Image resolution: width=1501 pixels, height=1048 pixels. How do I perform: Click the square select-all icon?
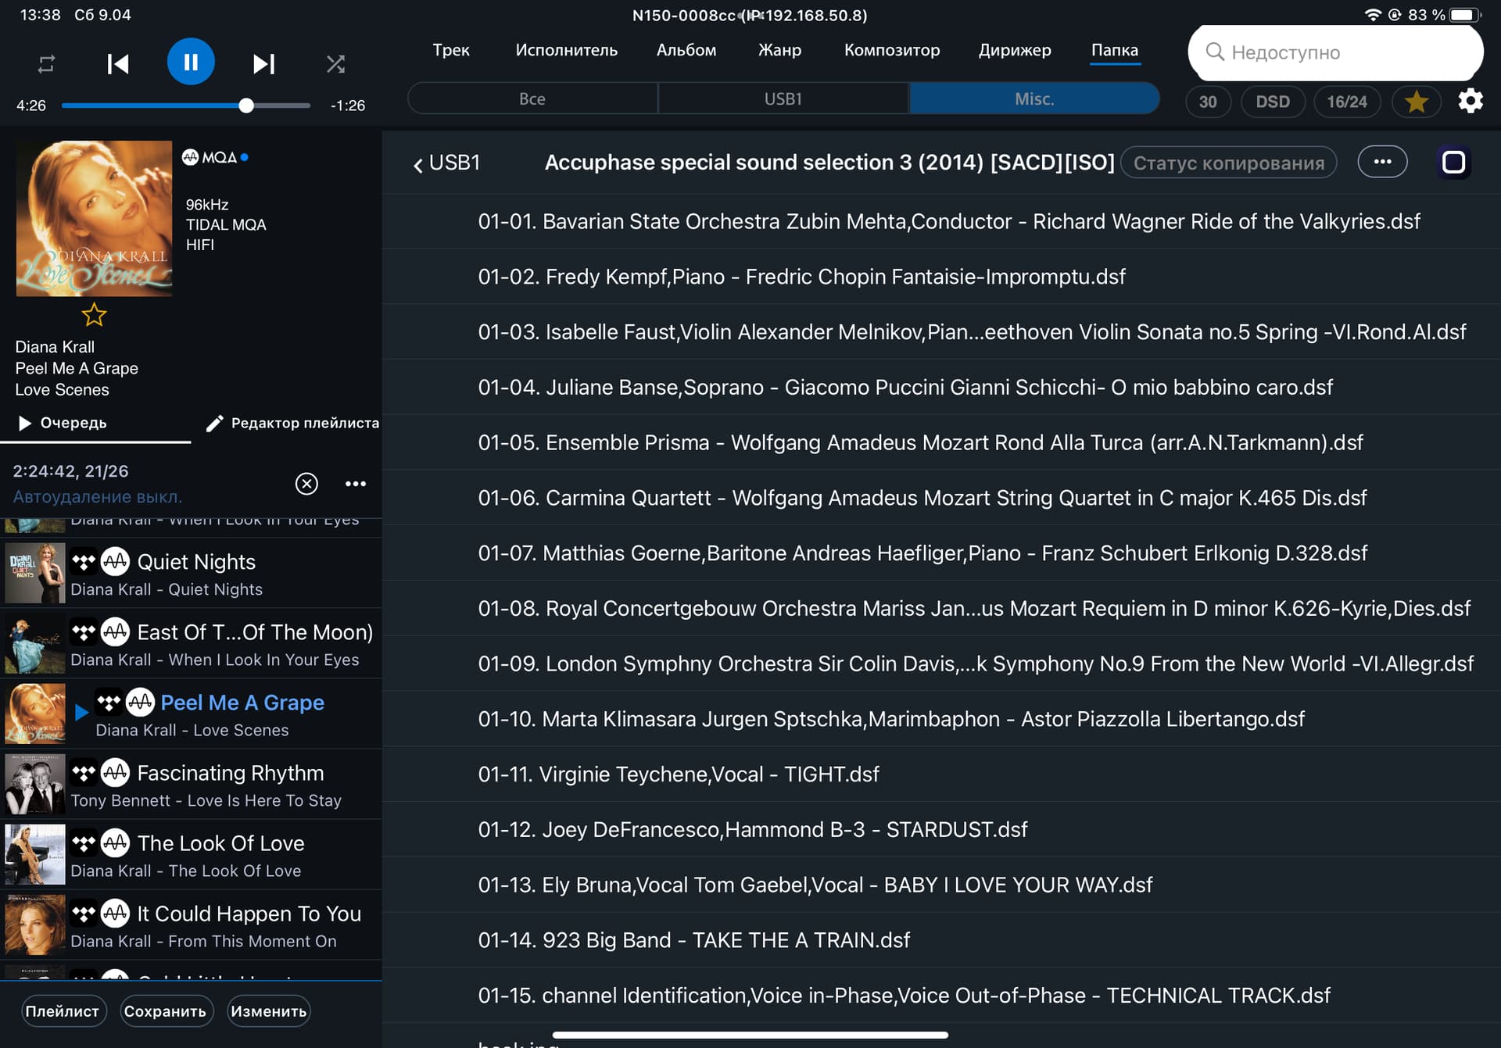point(1453,163)
